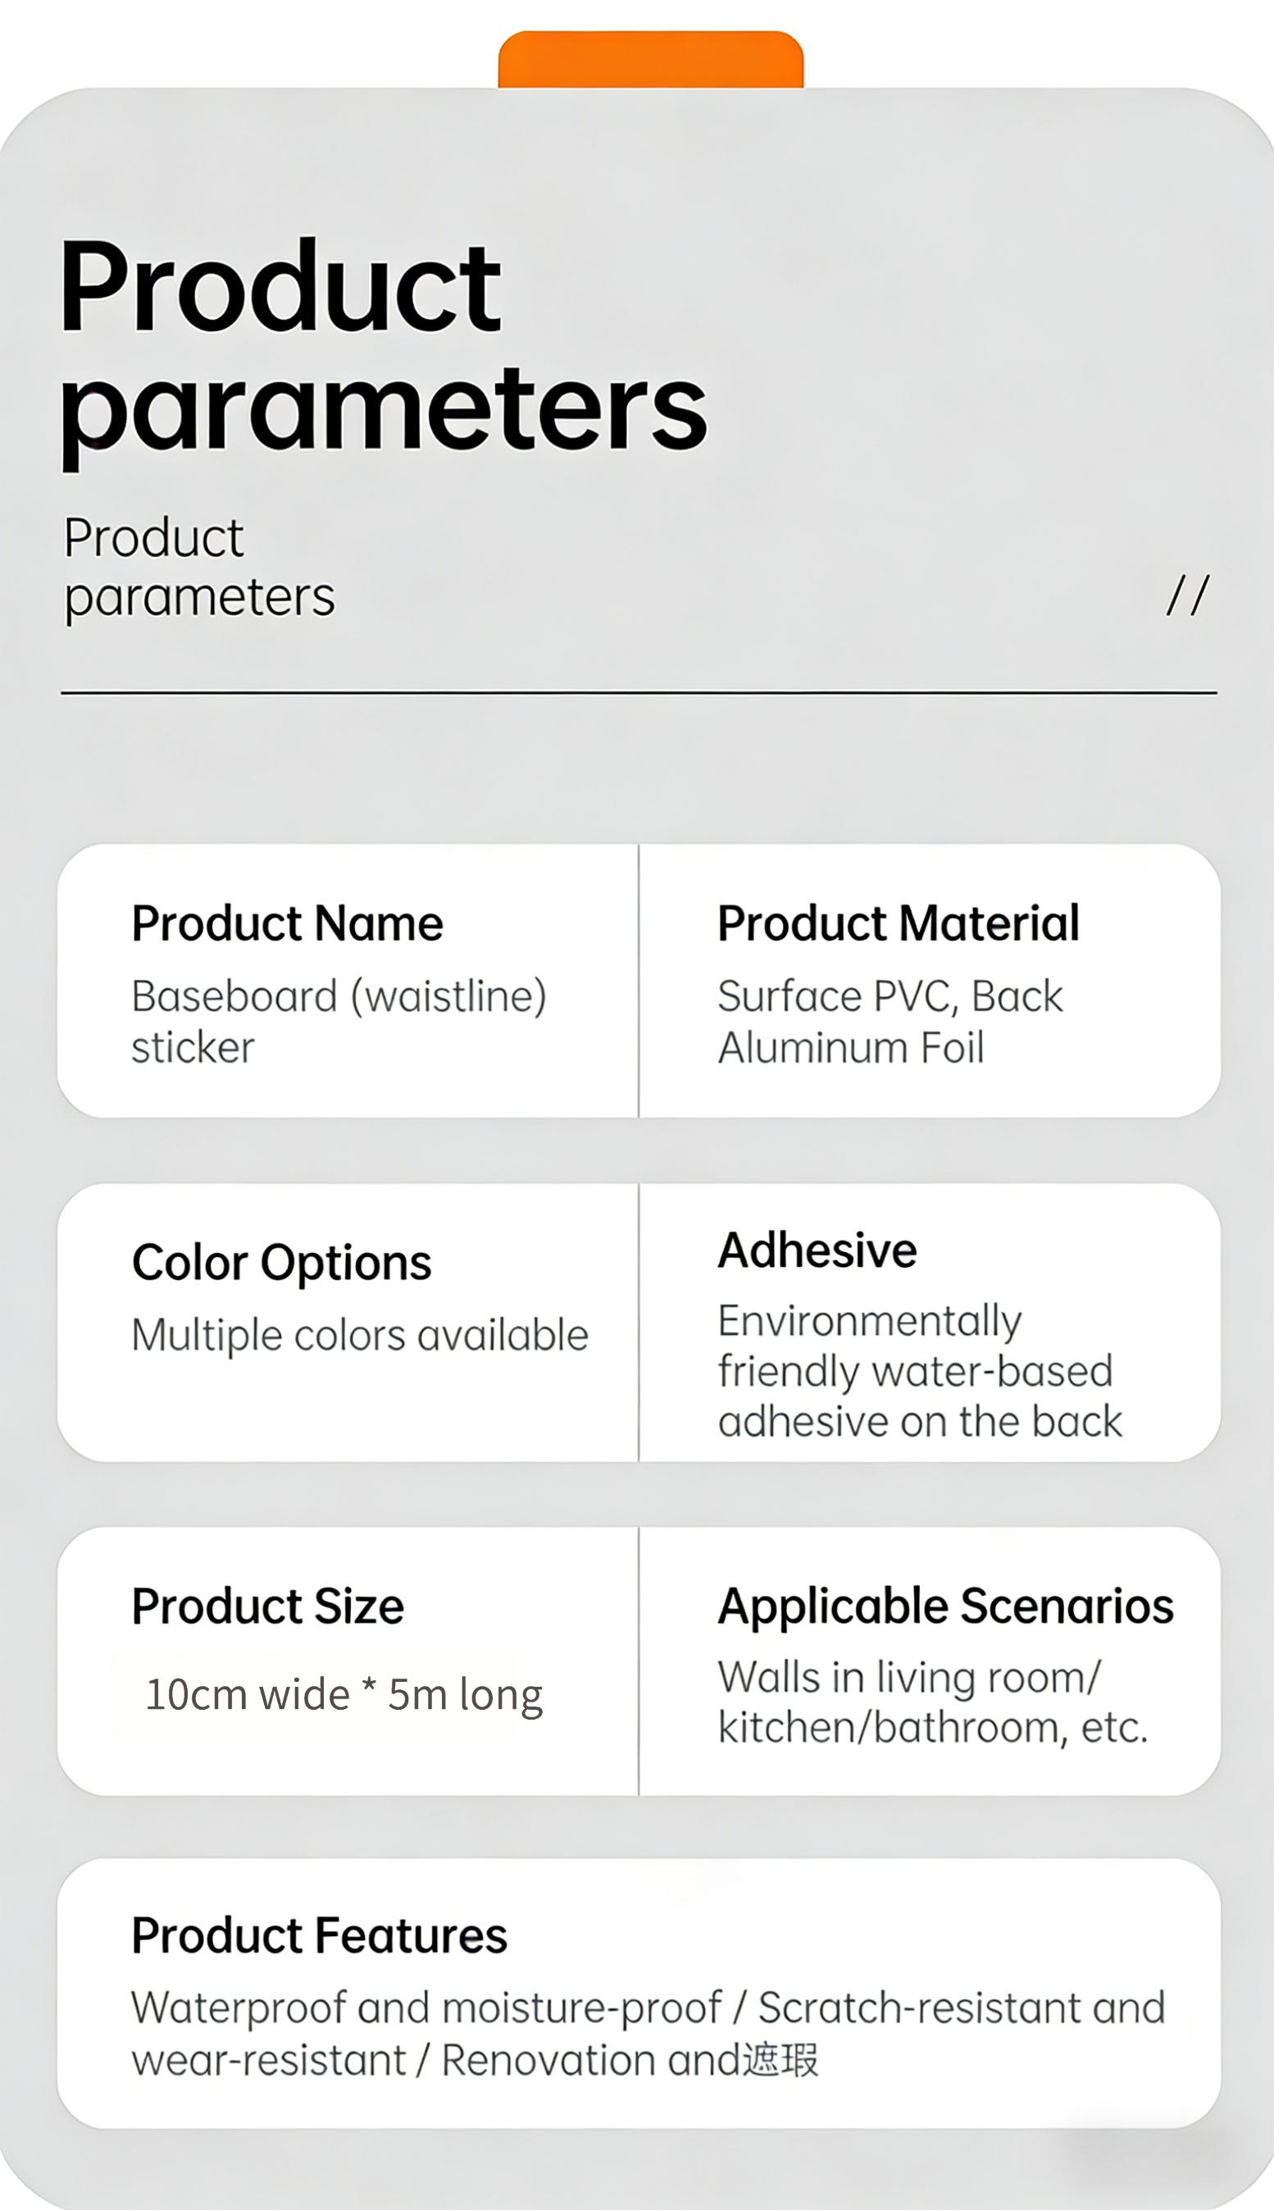Select the Product Size heading
The height and width of the screenshot is (2210, 1274).
[x=268, y=1605]
